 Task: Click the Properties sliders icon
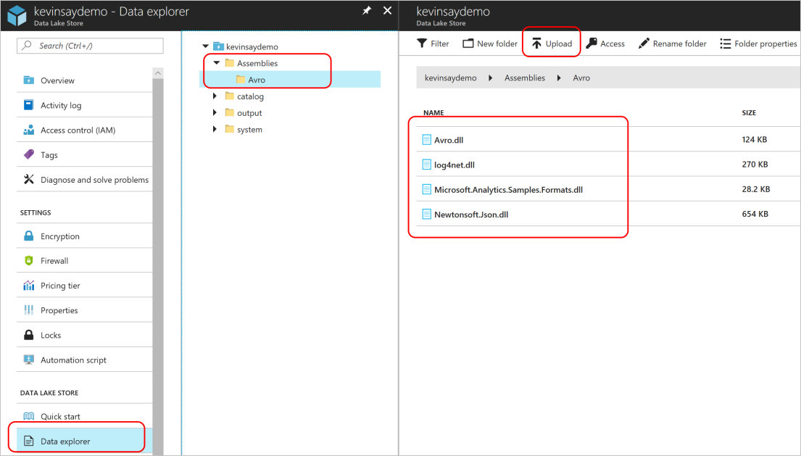pos(28,310)
